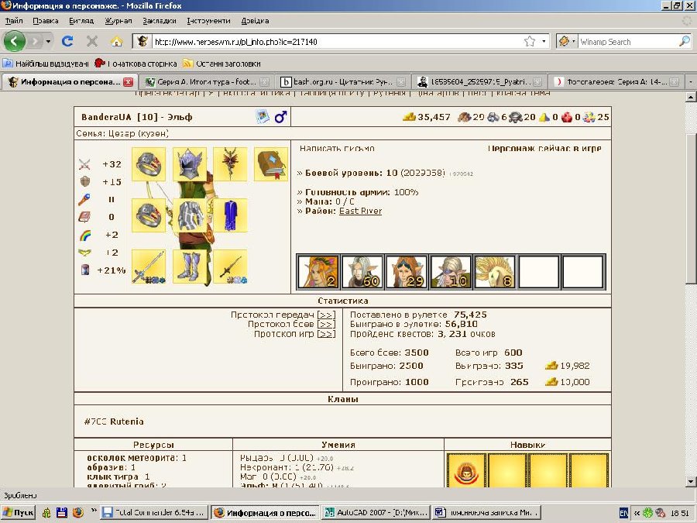This screenshot has width=697, height=523.
Task: Open the list all tabs dropdown
Action: pyautogui.click(x=690, y=82)
